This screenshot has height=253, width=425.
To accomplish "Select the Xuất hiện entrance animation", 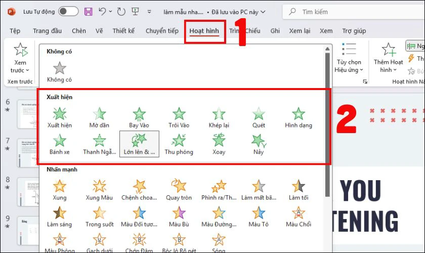I will [x=59, y=118].
